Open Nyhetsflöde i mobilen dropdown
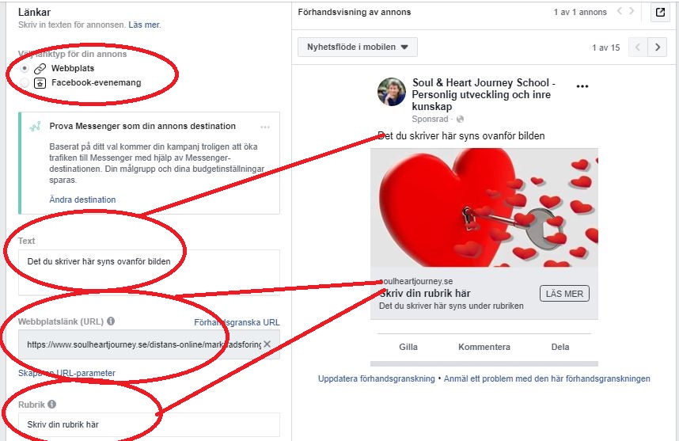The image size is (679, 441). 358,47
